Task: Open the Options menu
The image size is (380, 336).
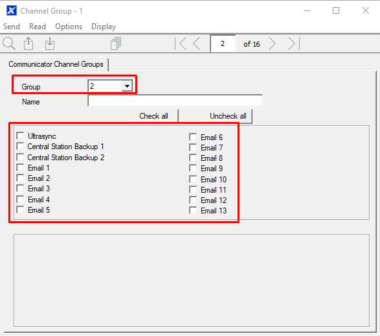Action: pyautogui.click(x=69, y=27)
